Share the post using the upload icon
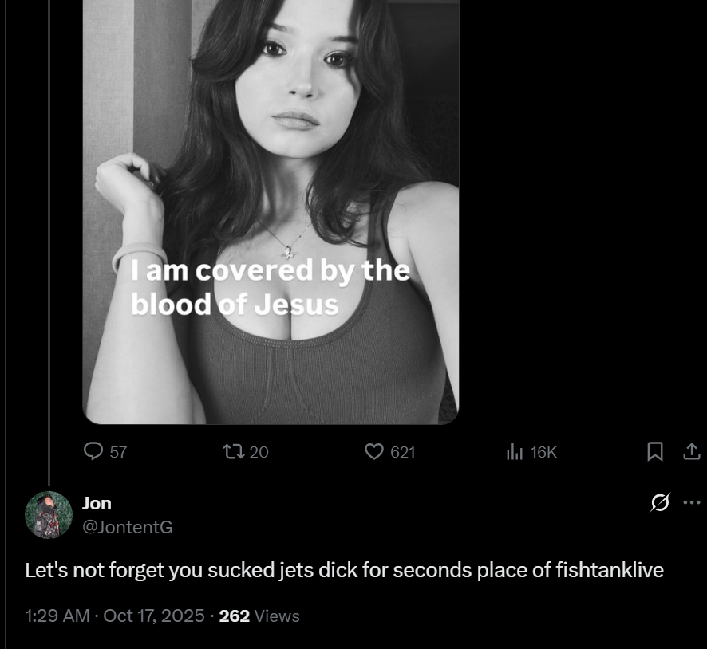The height and width of the screenshot is (649, 707). point(691,451)
